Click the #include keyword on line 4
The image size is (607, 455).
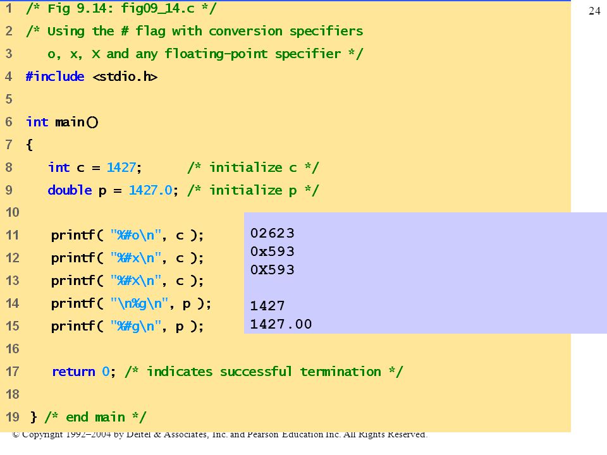coord(55,76)
